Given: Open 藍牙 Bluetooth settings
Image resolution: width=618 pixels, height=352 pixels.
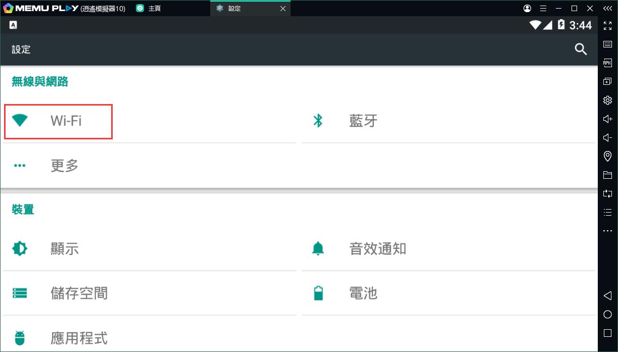Looking at the screenshot, I should click(362, 121).
